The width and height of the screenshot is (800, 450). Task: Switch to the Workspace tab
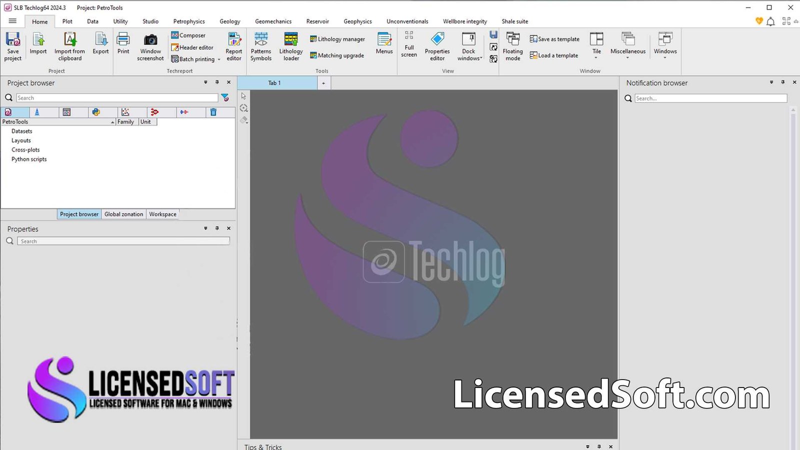(x=162, y=214)
